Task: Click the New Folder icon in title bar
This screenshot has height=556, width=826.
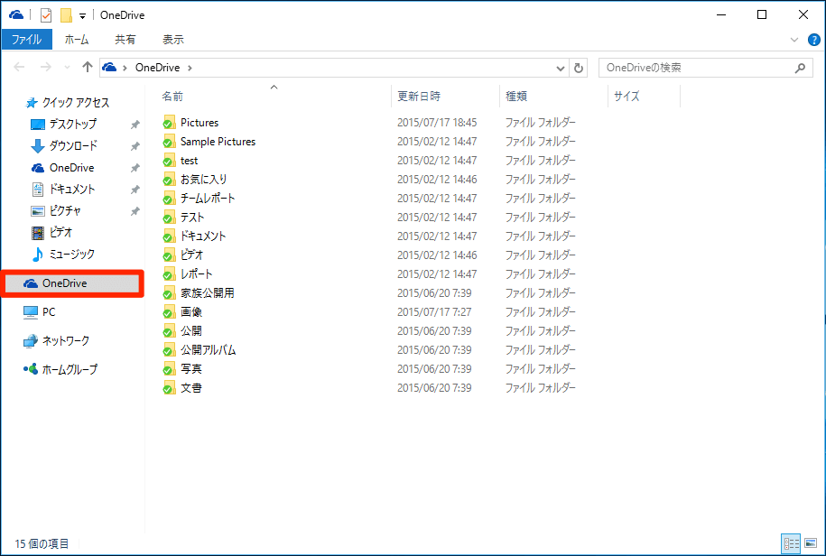Action: click(67, 15)
